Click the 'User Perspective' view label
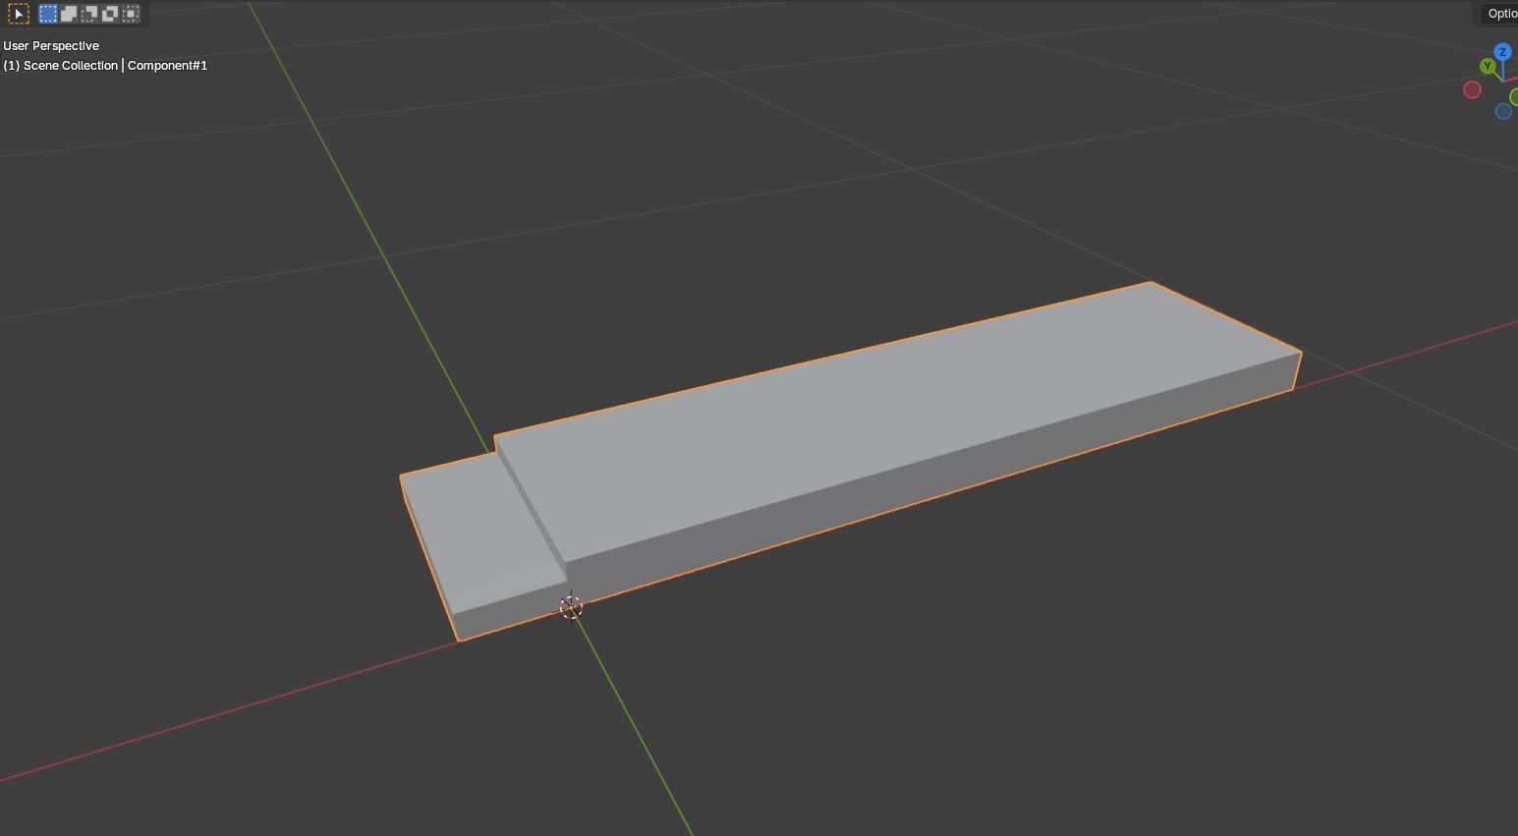This screenshot has height=836, width=1518. (51, 46)
